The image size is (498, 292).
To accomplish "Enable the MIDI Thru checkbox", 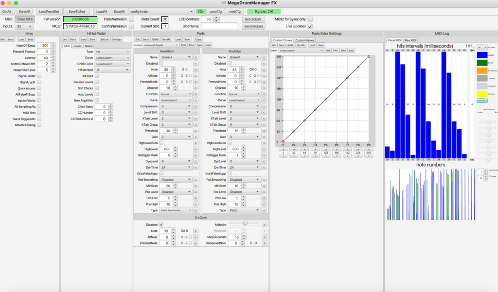I will pos(39,113).
